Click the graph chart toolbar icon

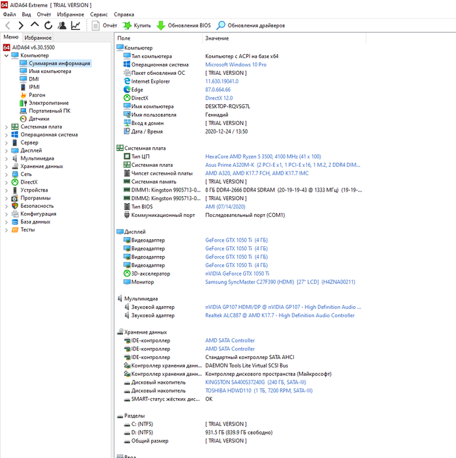point(76,25)
